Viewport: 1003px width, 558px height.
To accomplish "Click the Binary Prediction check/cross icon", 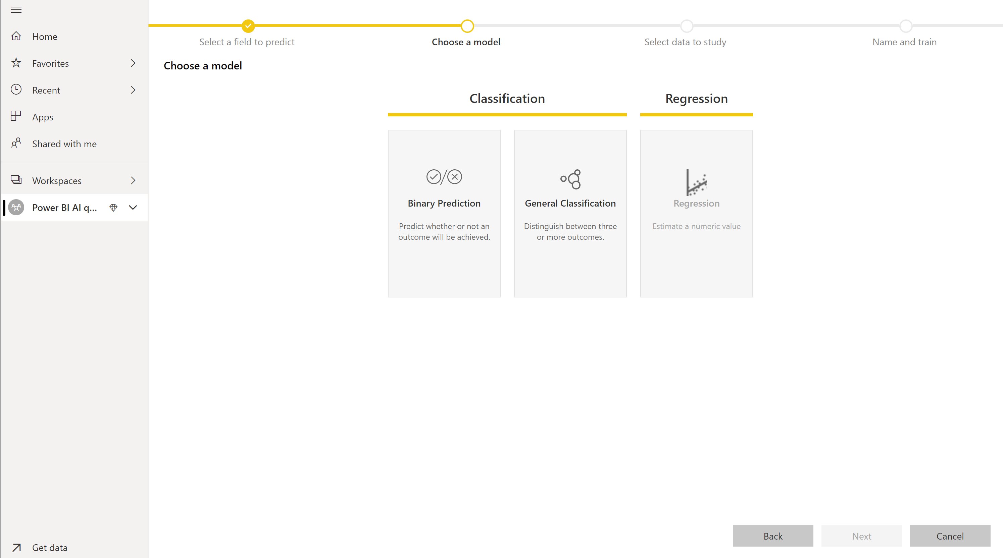I will click(x=444, y=177).
